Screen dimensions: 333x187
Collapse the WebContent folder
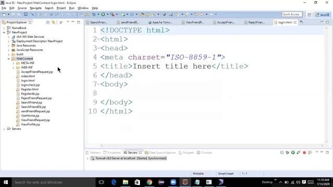(x=9, y=59)
